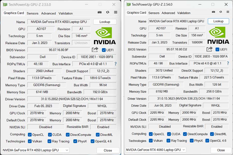Click the screenshot camera icon in GPU-Z 2.54.0 window
This screenshot has width=233, height=155.
click(213, 12)
